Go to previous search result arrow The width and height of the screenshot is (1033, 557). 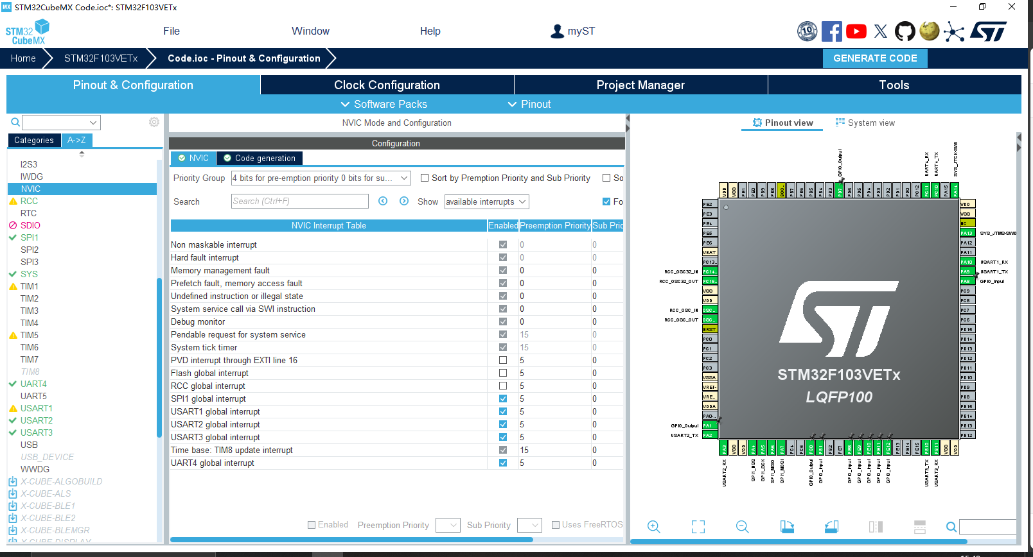(383, 201)
